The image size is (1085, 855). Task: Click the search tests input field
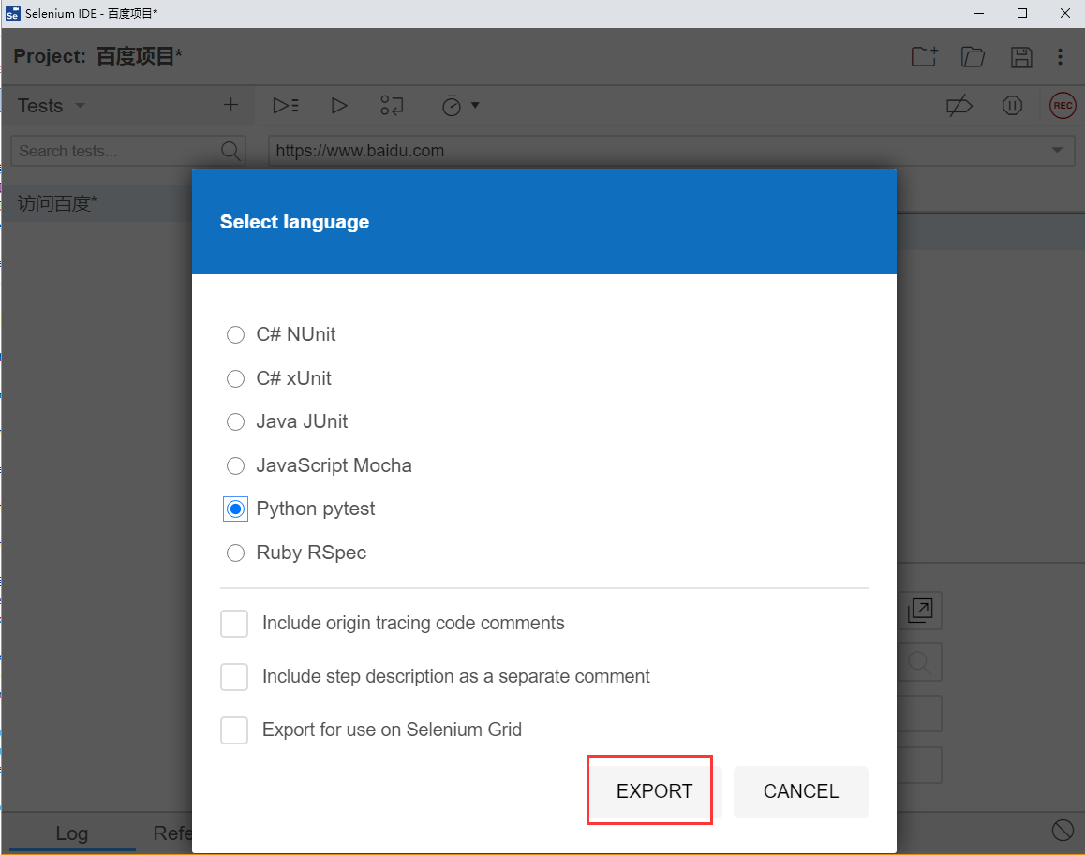pos(122,150)
